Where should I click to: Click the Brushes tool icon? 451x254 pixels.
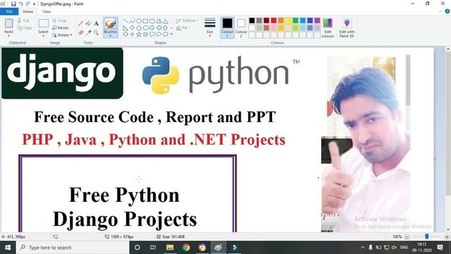[111, 23]
